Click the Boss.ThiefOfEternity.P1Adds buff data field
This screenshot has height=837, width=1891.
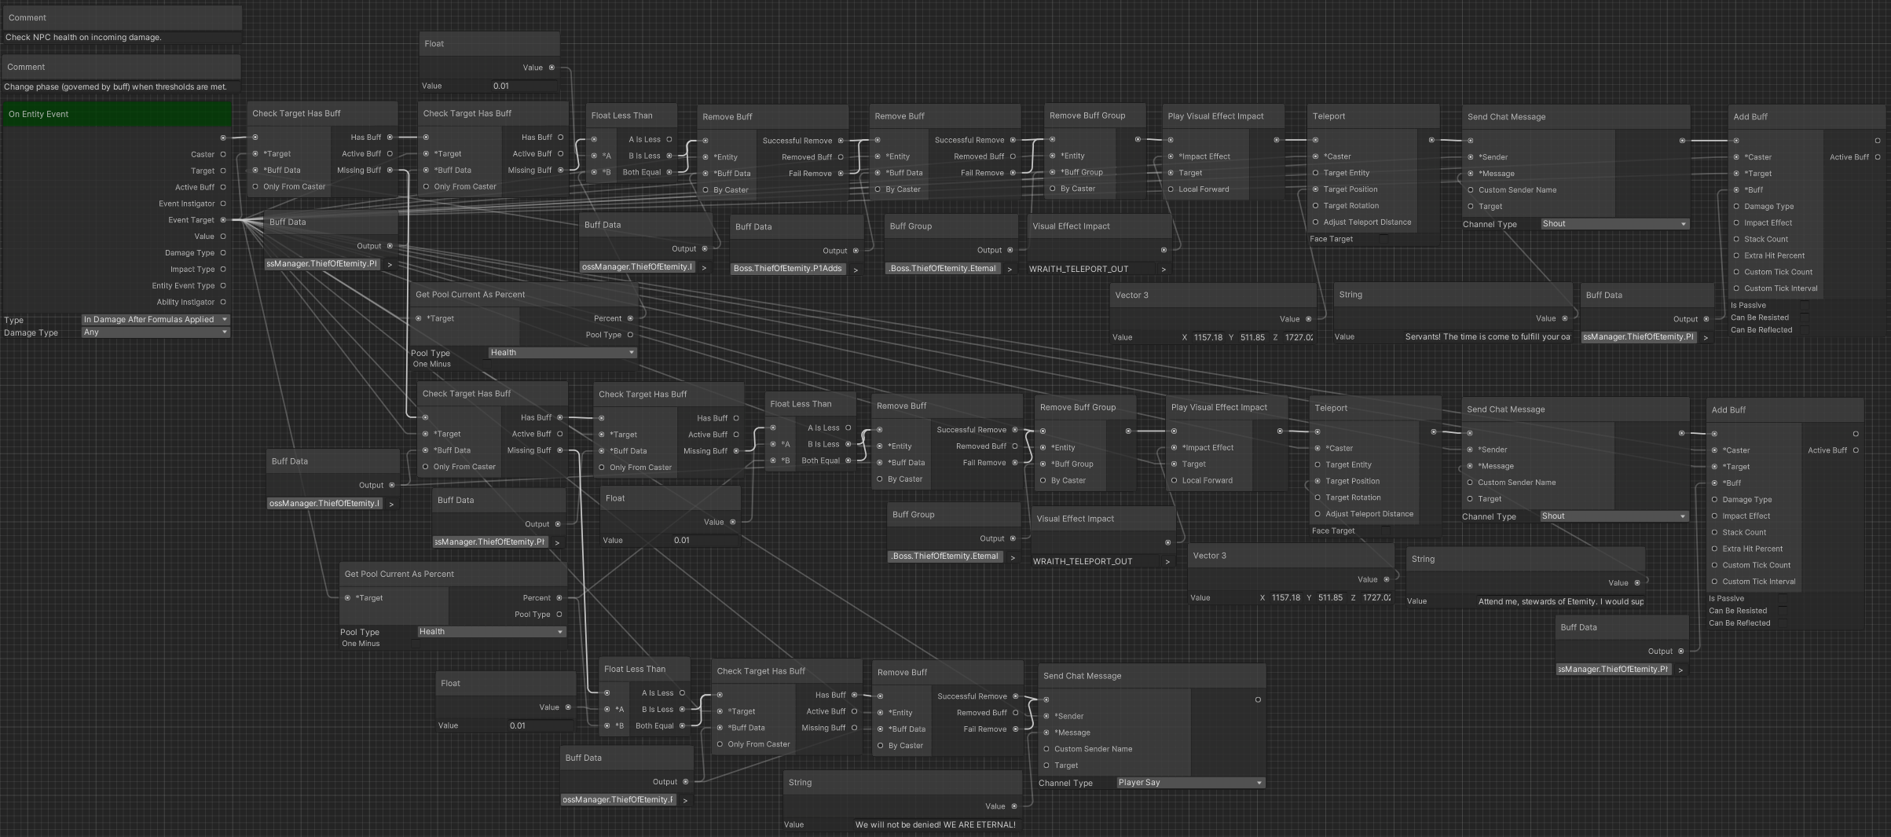[x=788, y=269]
